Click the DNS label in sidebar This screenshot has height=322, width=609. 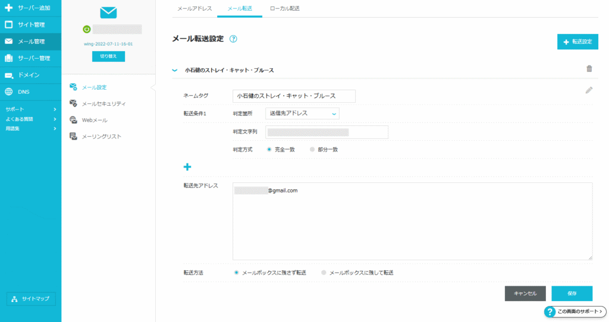coord(24,92)
